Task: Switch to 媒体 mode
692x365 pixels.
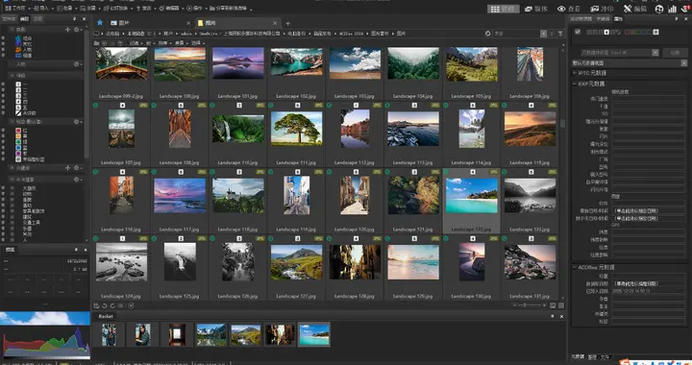Action: pyautogui.click(x=536, y=9)
